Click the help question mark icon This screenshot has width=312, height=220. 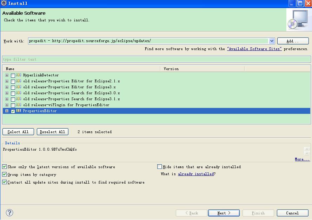click(9, 213)
